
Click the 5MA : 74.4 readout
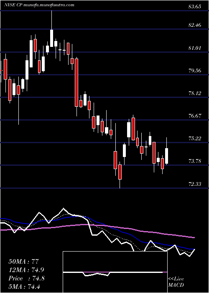point(24,286)
